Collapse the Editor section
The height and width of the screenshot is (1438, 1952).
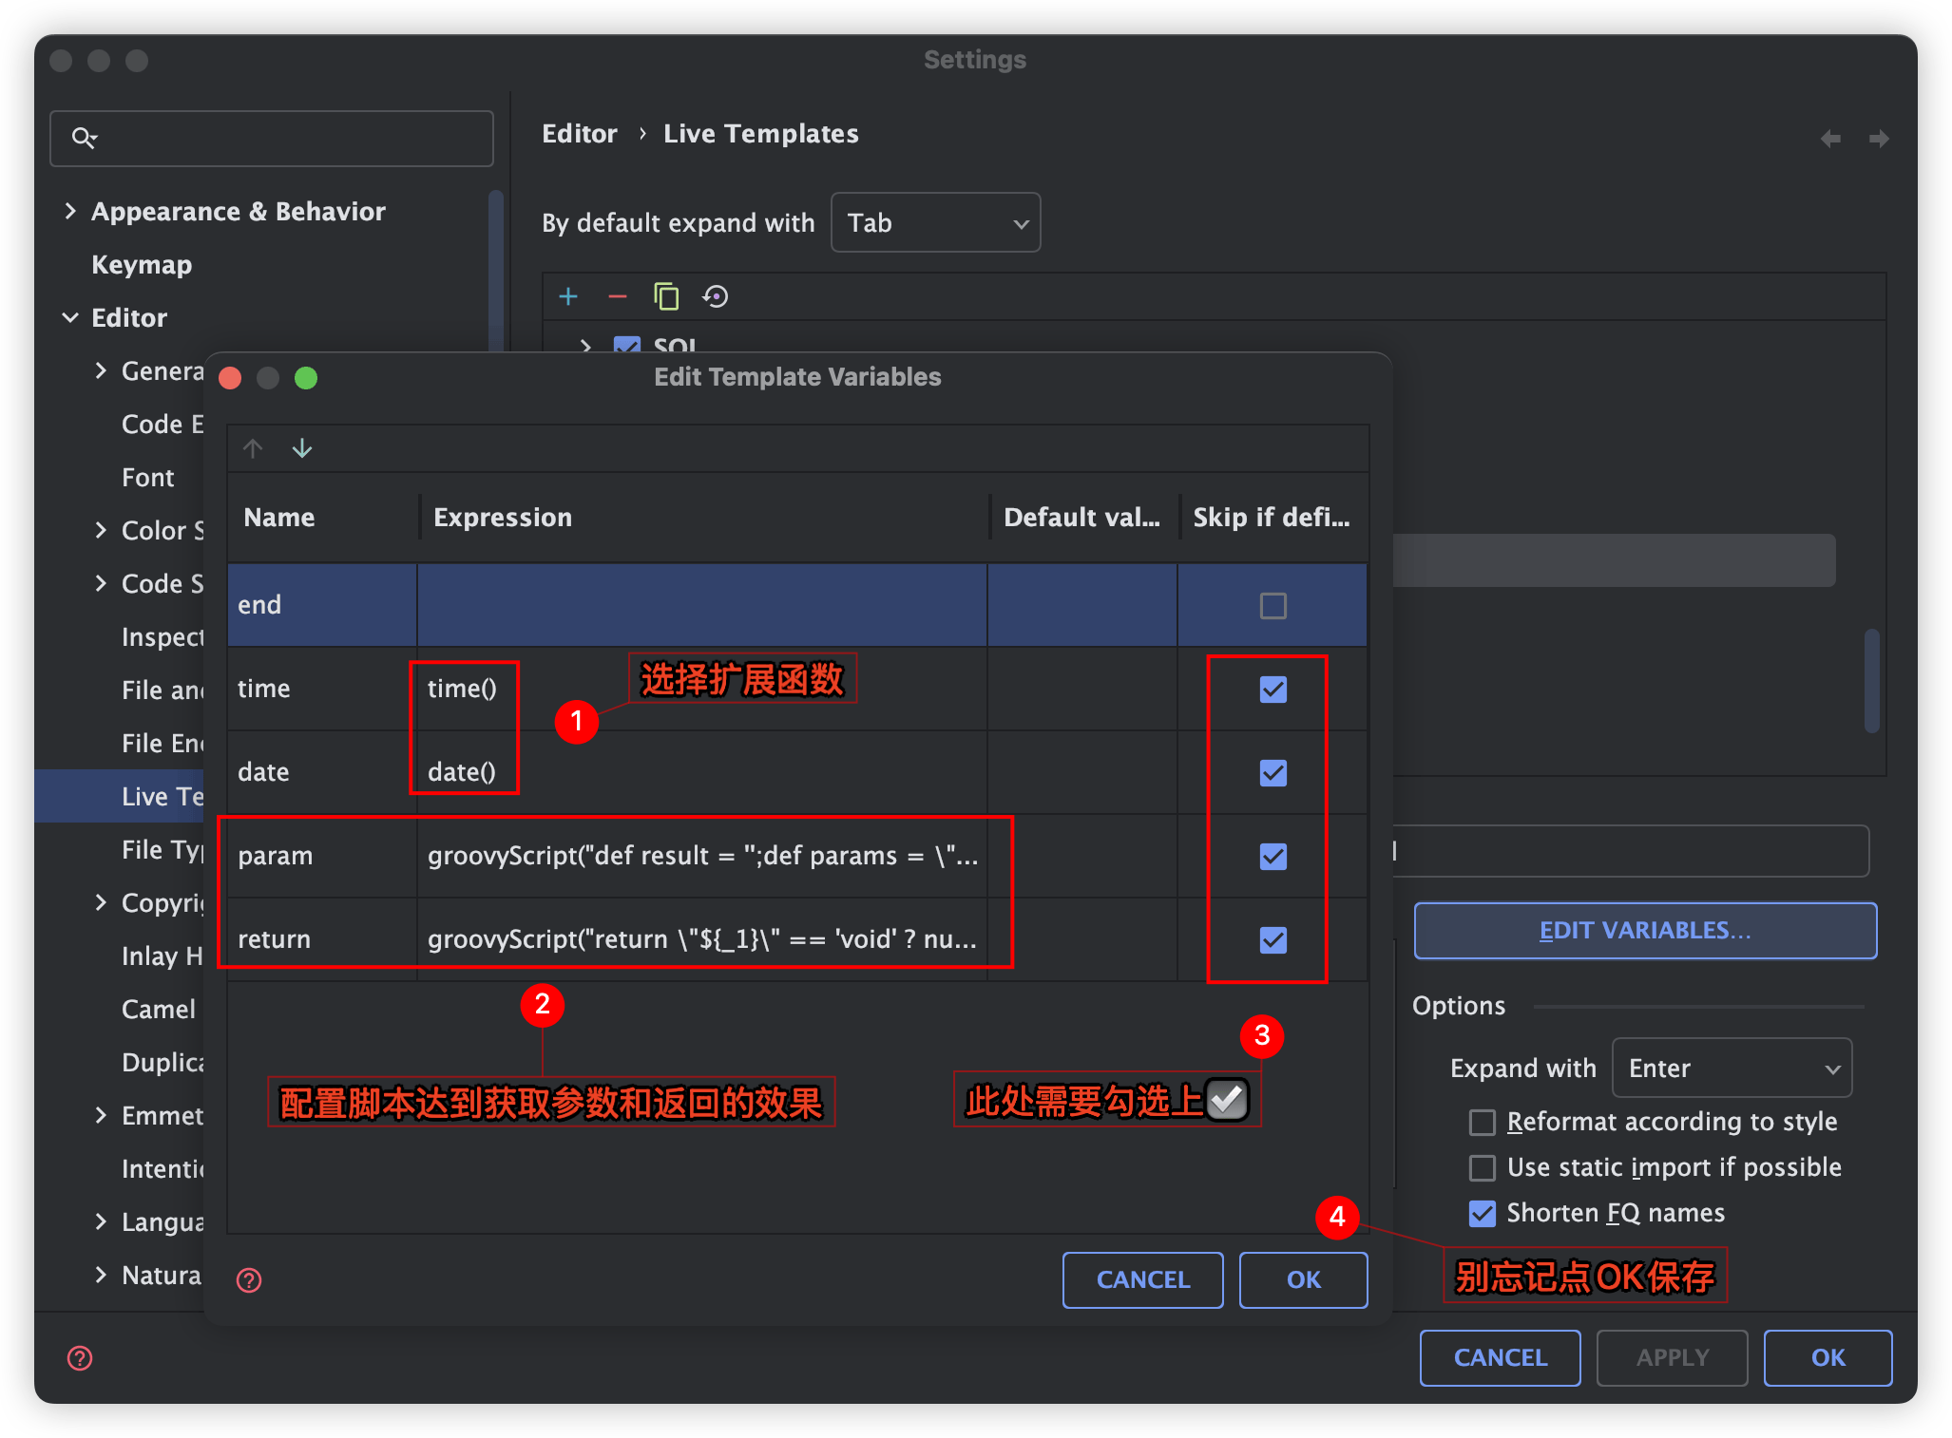[x=70, y=317]
